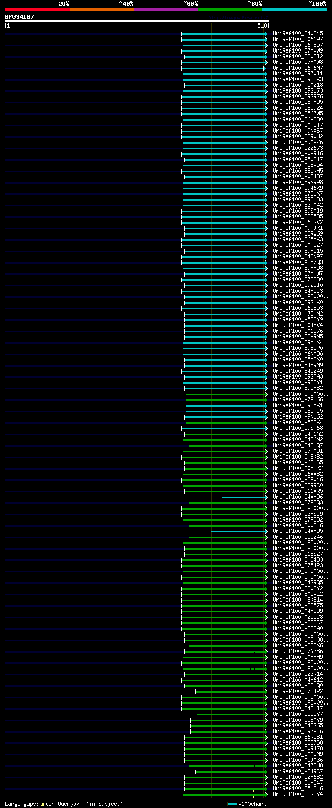Select hit label UniRef100_B9GHS2
The width and height of the screenshot is (332, 808).
coord(298,388)
